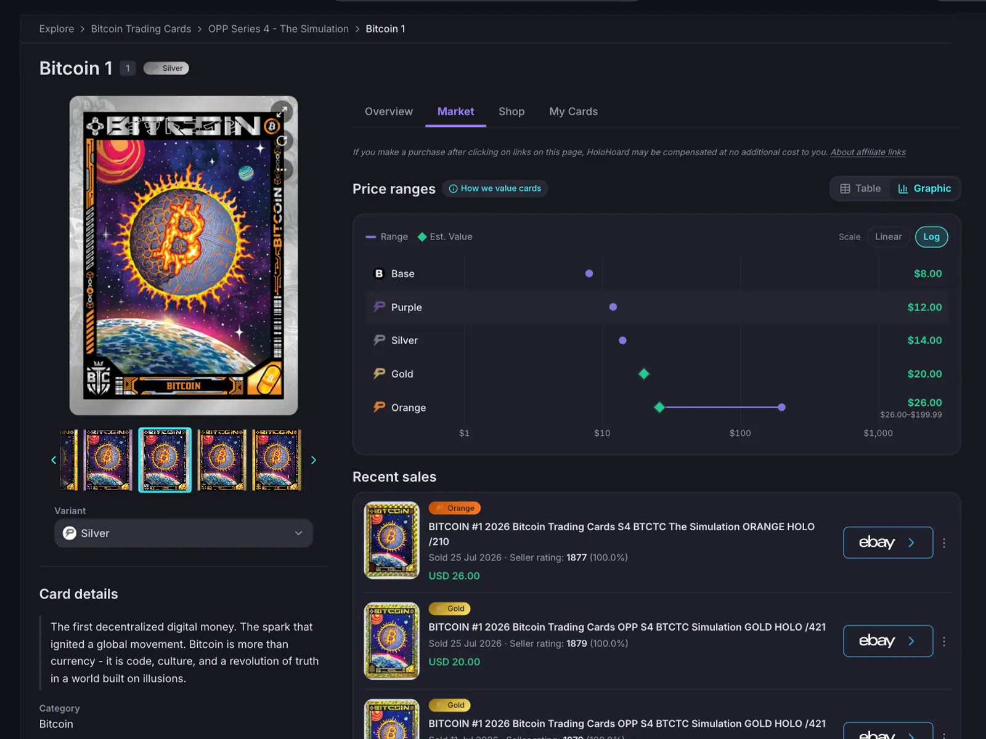This screenshot has width=986, height=739.
Task: Open the Orange Holo /210 sale thumbnail
Action: (x=392, y=540)
